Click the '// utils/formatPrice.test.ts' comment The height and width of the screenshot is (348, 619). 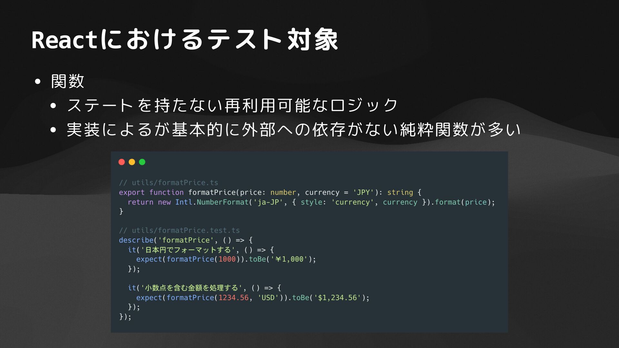click(x=179, y=230)
